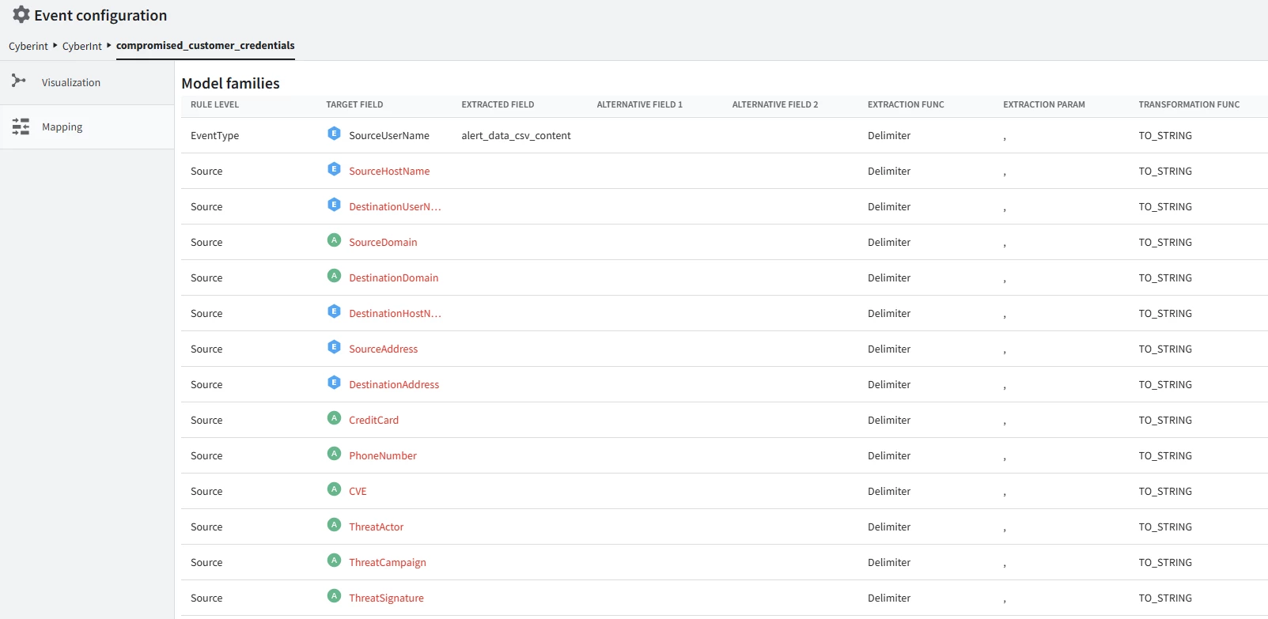Click the blue E icon beside SourceAddress

click(x=334, y=347)
